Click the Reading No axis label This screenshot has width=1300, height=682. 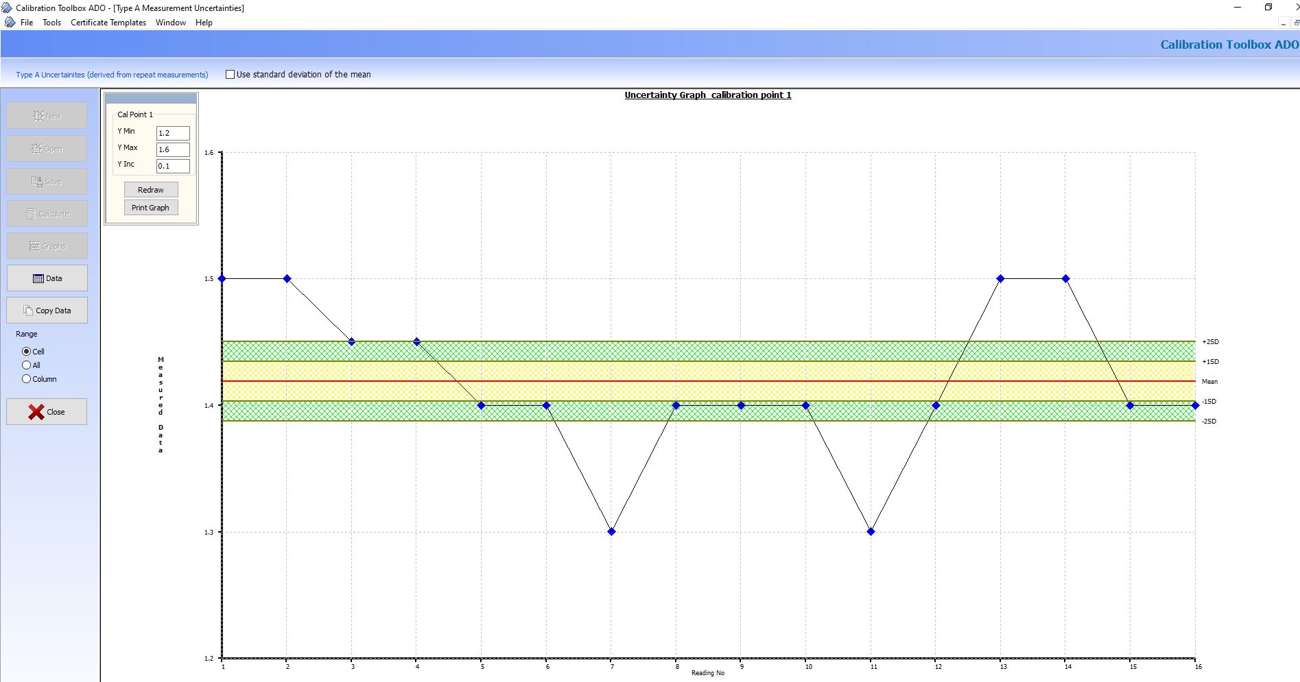[708, 673]
